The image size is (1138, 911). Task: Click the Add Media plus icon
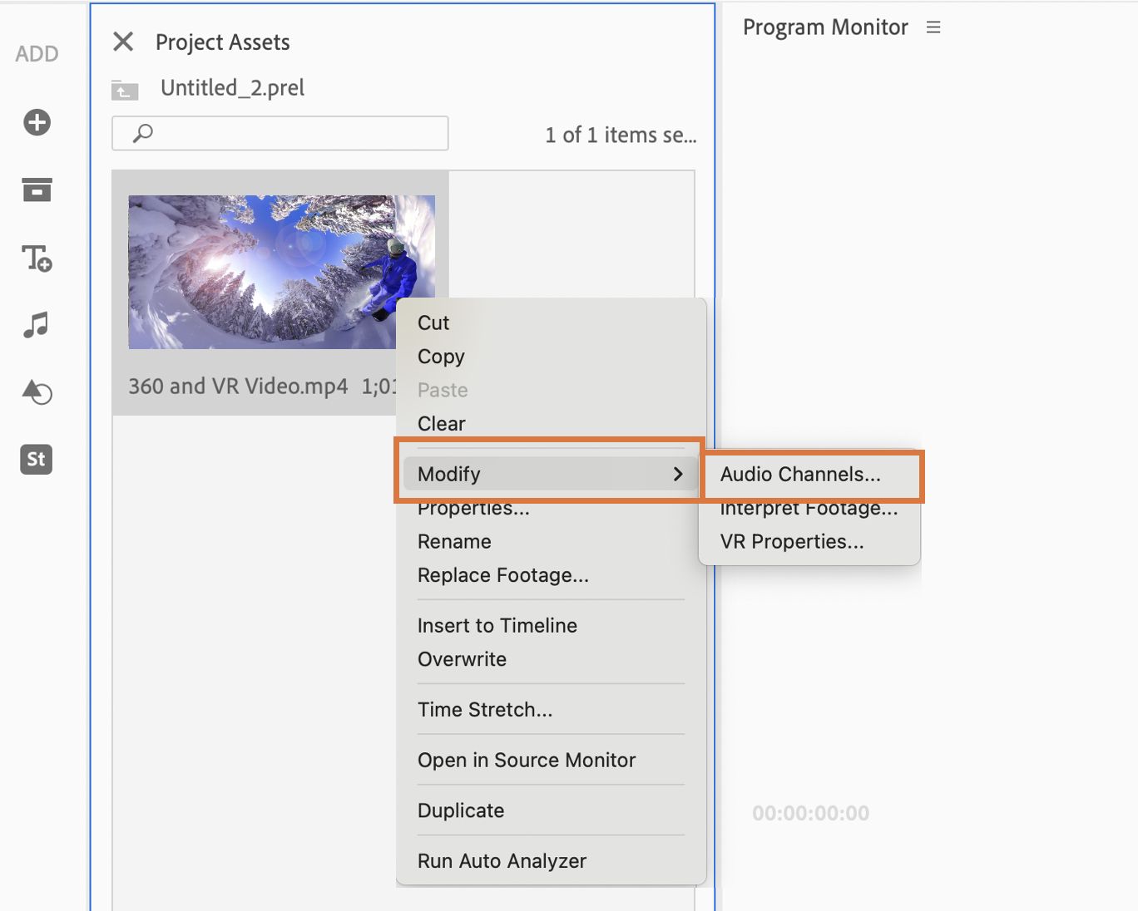[x=37, y=122]
